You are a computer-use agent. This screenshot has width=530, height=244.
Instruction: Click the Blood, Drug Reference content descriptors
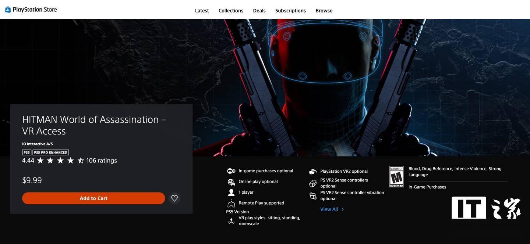[x=455, y=172]
